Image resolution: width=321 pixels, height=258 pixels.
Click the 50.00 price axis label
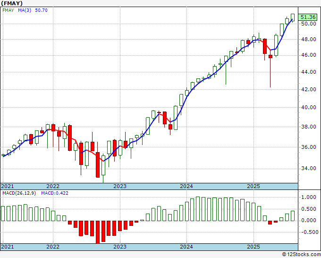pos(309,24)
